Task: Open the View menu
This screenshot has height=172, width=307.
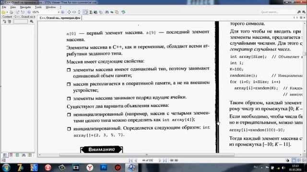Action: 13,7
